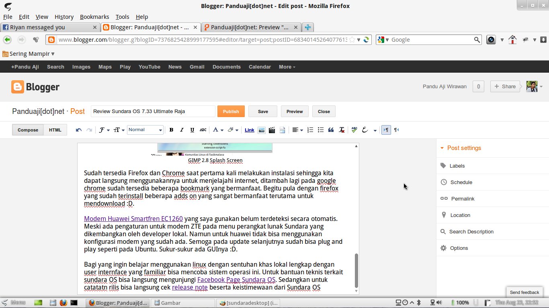Click Send feedback button
This screenshot has width=549, height=308.
pyautogui.click(x=524, y=292)
